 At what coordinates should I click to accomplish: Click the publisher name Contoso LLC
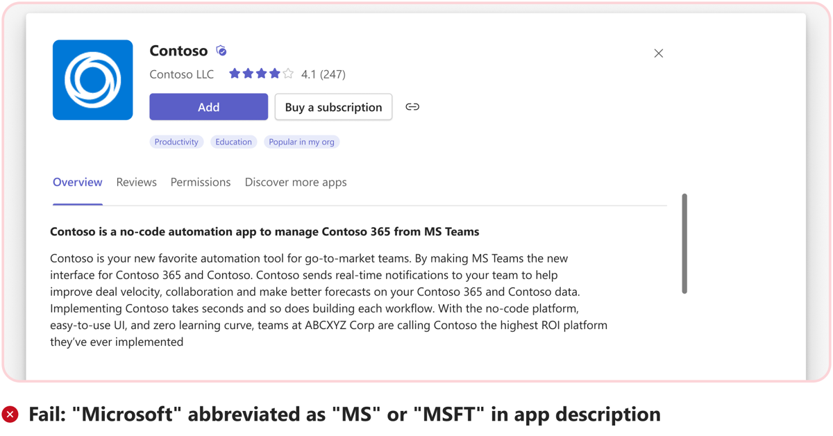click(x=181, y=74)
